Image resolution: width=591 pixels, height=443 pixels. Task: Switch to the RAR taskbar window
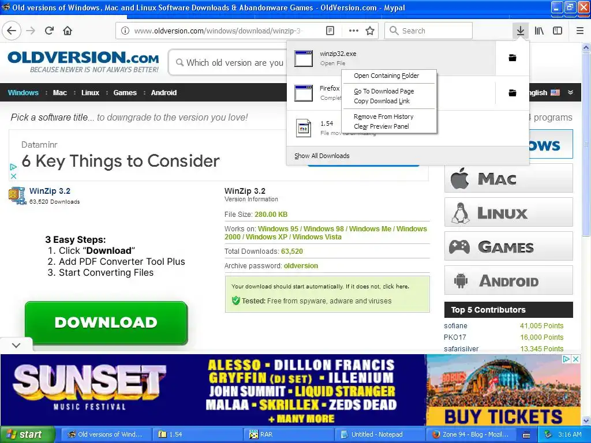289,434
